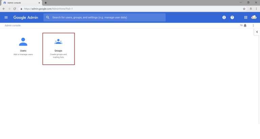The height and width of the screenshot is (139, 260).
Task: Open the Google apps grid
Action: coord(246,17)
